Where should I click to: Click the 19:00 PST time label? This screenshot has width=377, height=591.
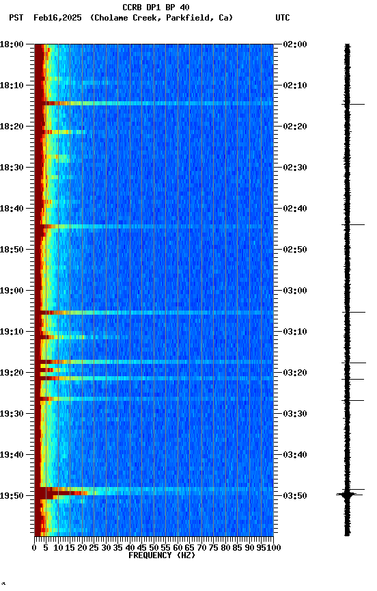[12, 291]
